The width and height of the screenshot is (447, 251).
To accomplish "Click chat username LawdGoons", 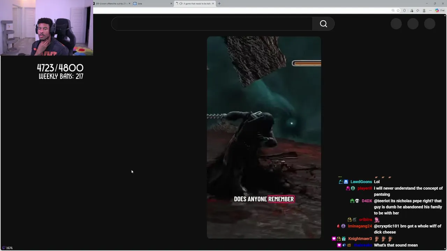I will point(361,182).
